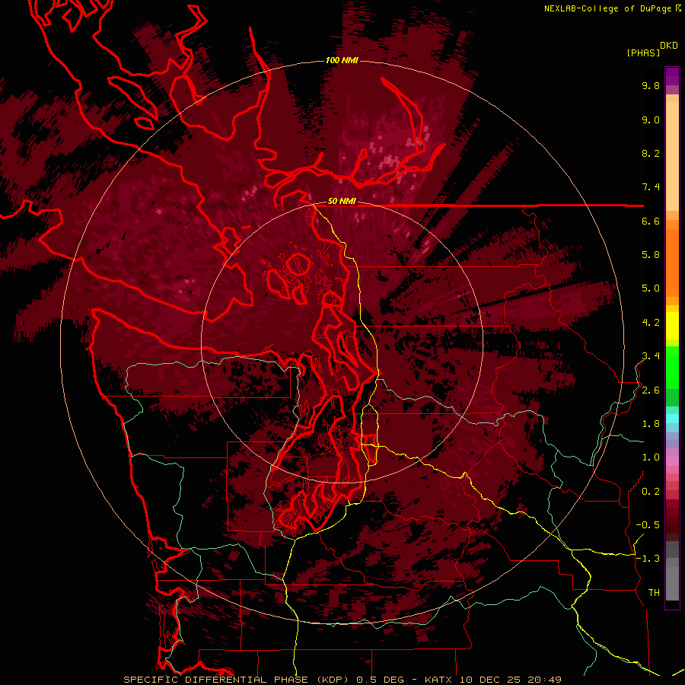Click the 100 NMI range ring label
This screenshot has height=685, width=685.
342,60
